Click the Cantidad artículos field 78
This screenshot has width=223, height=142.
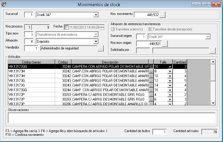pos(209,132)
